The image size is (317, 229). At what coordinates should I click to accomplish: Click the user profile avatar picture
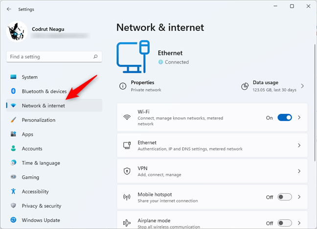tap(17, 31)
